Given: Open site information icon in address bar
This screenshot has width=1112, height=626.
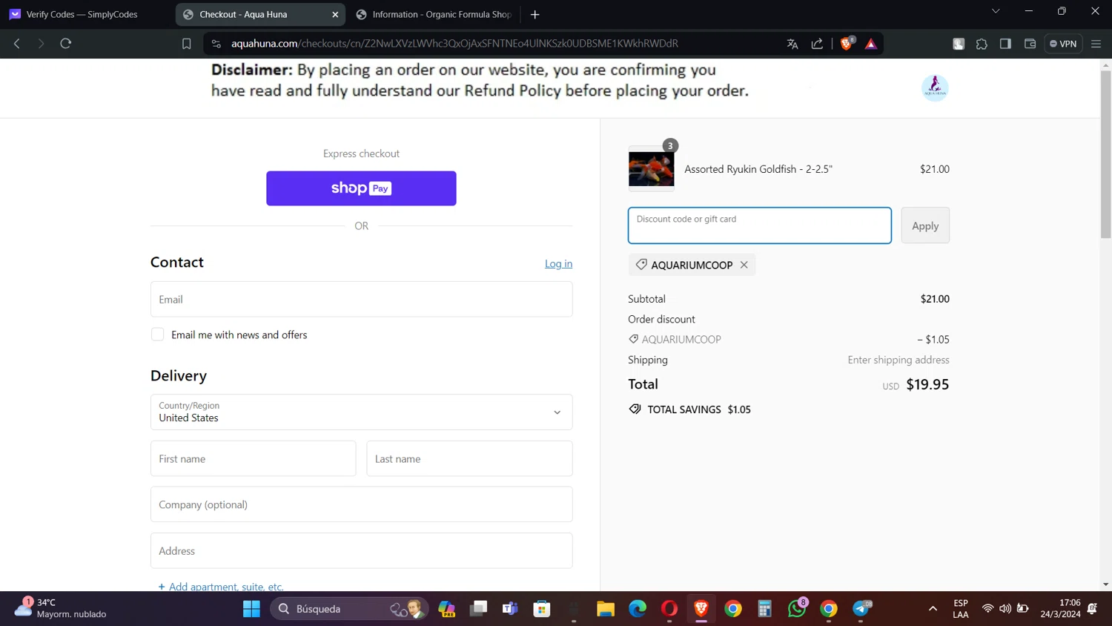Looking at the screenshot, I should pos(216,44).
